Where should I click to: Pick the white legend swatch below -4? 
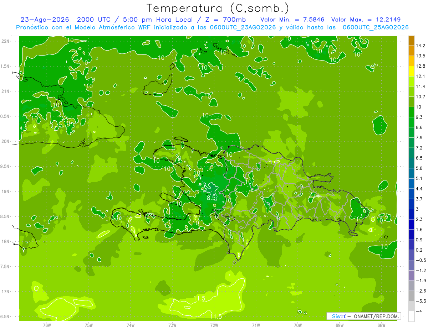[411, 316]
